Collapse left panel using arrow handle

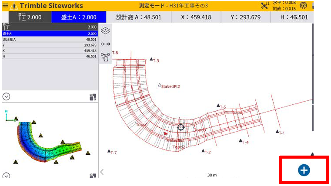(x=102, y=172)
